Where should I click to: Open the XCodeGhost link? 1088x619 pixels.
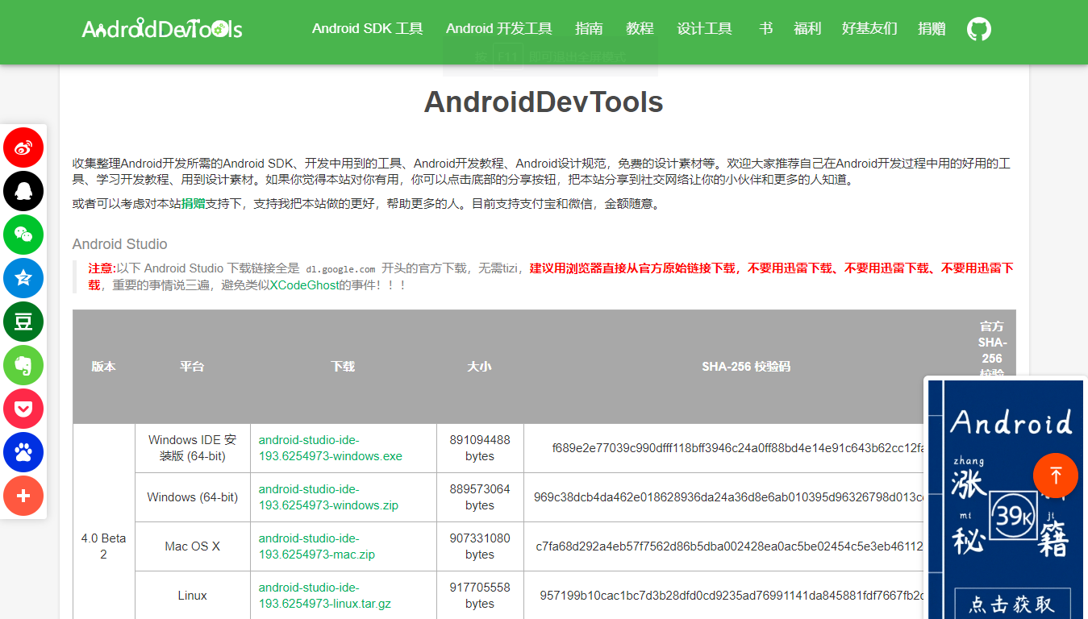point(304,285)
